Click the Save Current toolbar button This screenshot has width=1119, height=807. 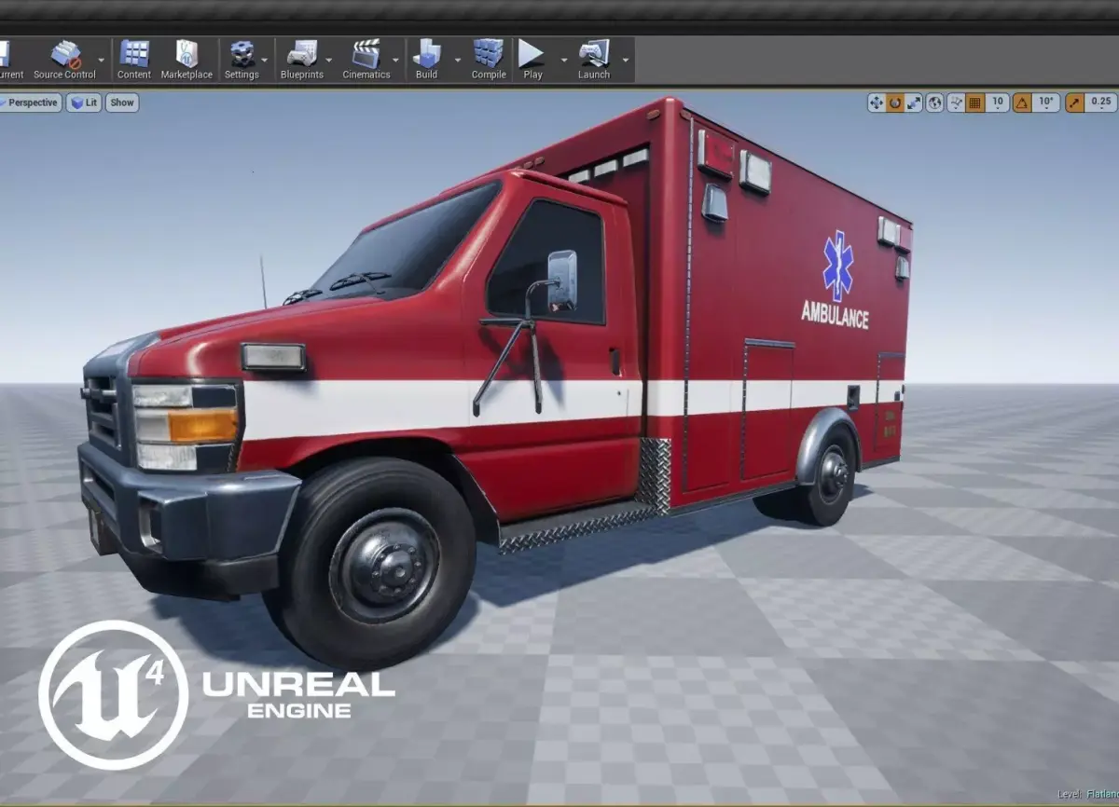tap(9, 60)
